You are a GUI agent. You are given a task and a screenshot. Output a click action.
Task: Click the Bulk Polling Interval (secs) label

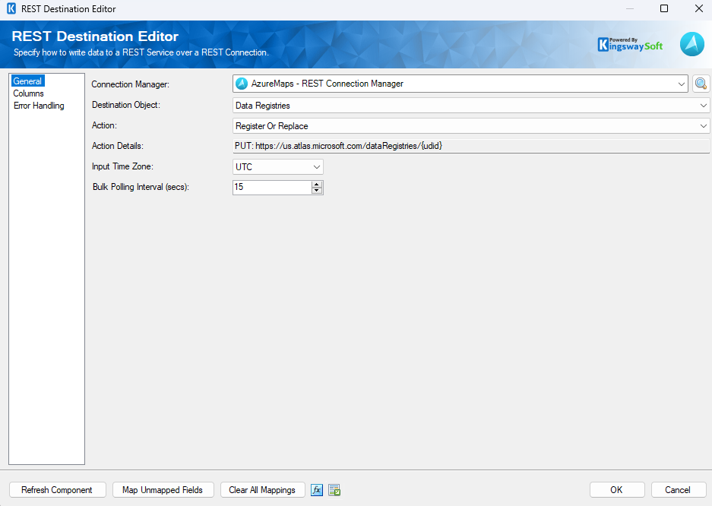click(141, 187)
